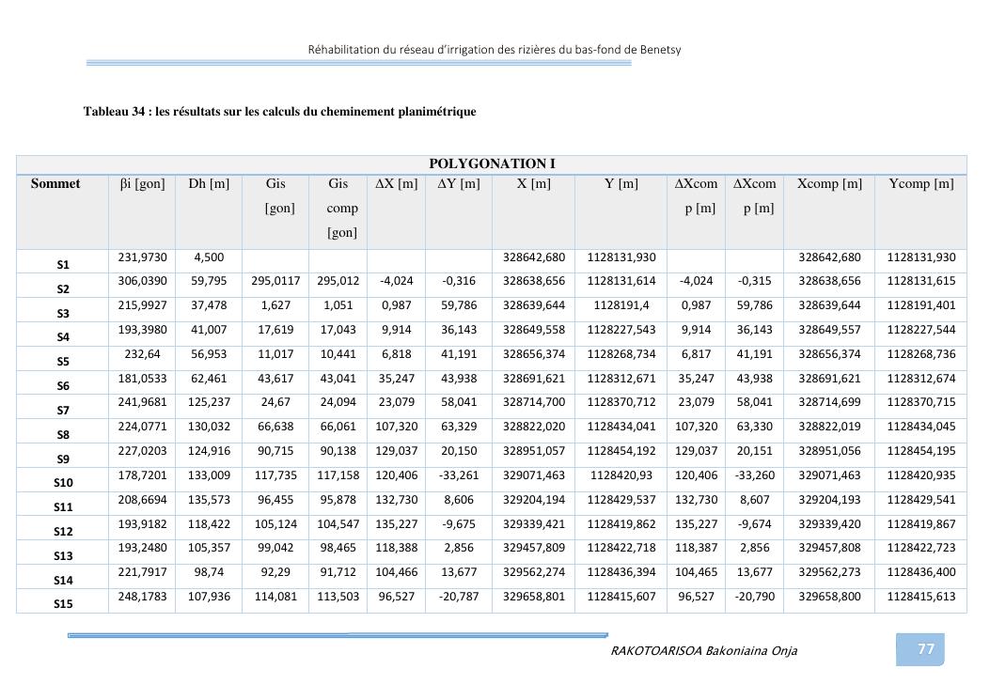The width and height of the screenshot is (990, 700).
Task: Click the page header about Benetsy irrigation
Action: point(495,50)
